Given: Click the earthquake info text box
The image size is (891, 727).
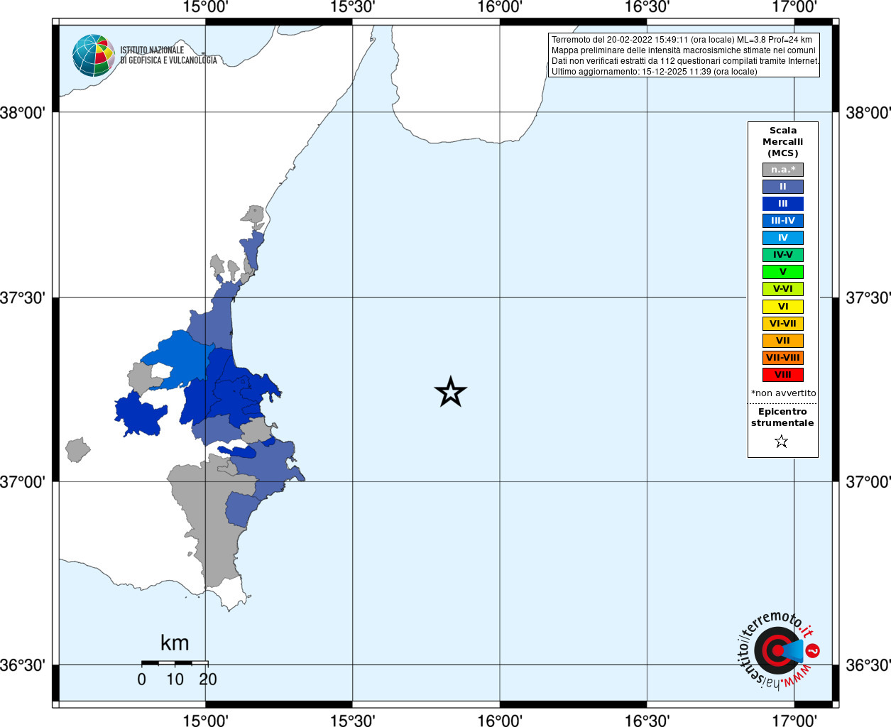Looking at the screenshot, I should (x=684, y=55).
